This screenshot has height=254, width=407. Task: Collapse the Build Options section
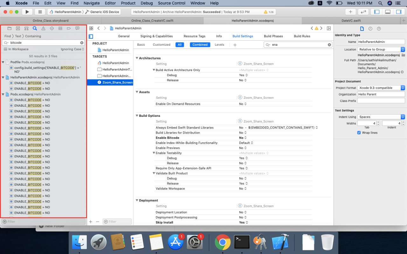(x=137, y=116)
